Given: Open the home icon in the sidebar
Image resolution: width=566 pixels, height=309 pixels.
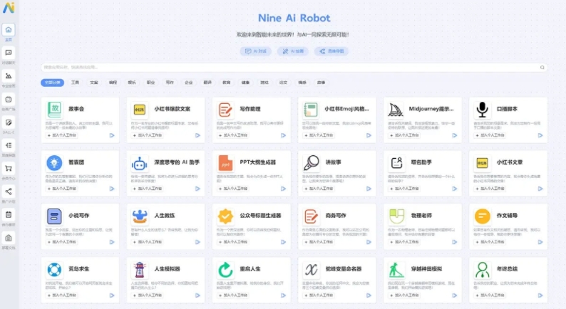Looking at the screenshot, I should [x=9, y=30].
